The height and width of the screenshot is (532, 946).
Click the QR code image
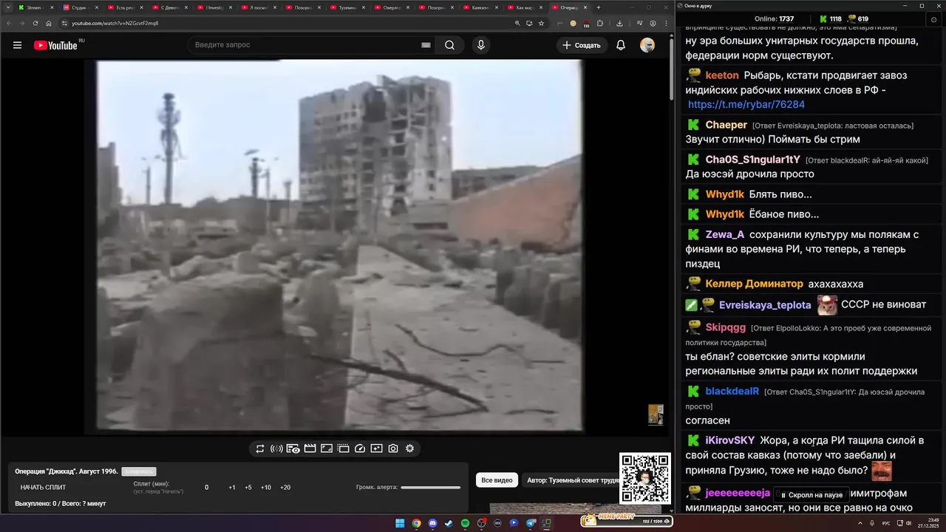point(645,478)
